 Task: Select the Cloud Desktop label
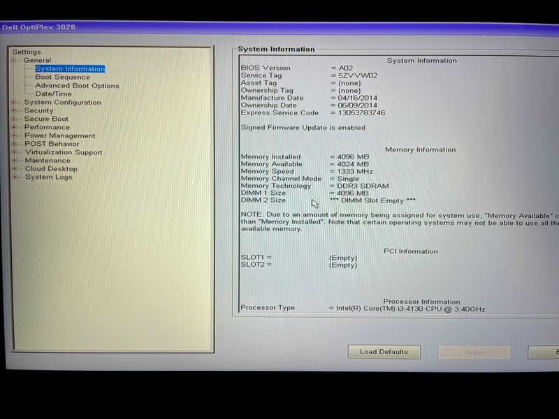point(51,169)
